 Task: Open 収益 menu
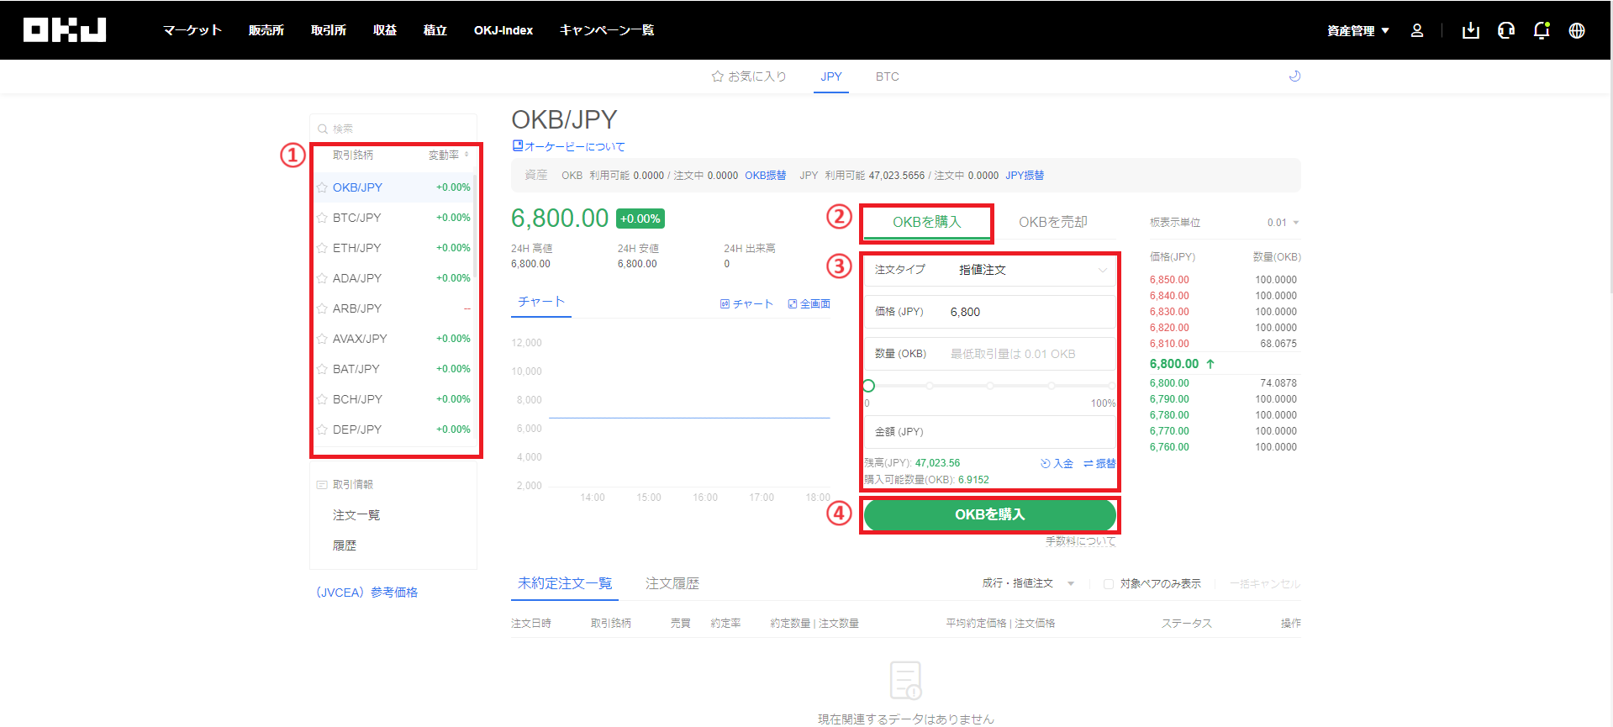click(385, 30)
